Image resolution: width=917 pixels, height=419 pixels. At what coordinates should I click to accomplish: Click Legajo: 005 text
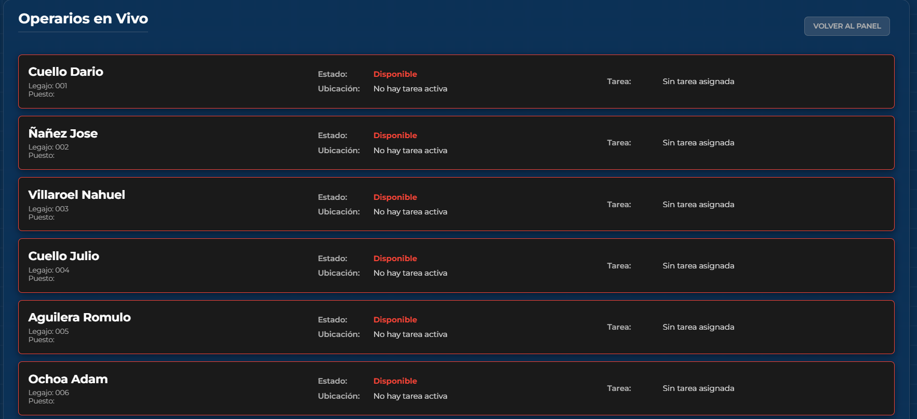(x=48, y=331)
